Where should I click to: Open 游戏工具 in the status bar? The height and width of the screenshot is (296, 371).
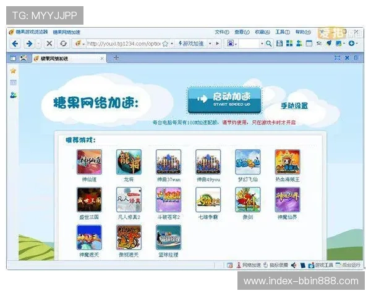click(x=320, y=265)
